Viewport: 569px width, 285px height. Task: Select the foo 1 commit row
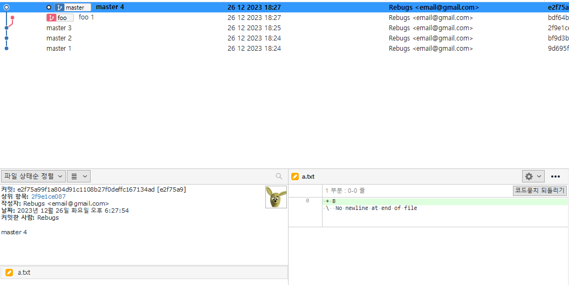coord(285,17)
